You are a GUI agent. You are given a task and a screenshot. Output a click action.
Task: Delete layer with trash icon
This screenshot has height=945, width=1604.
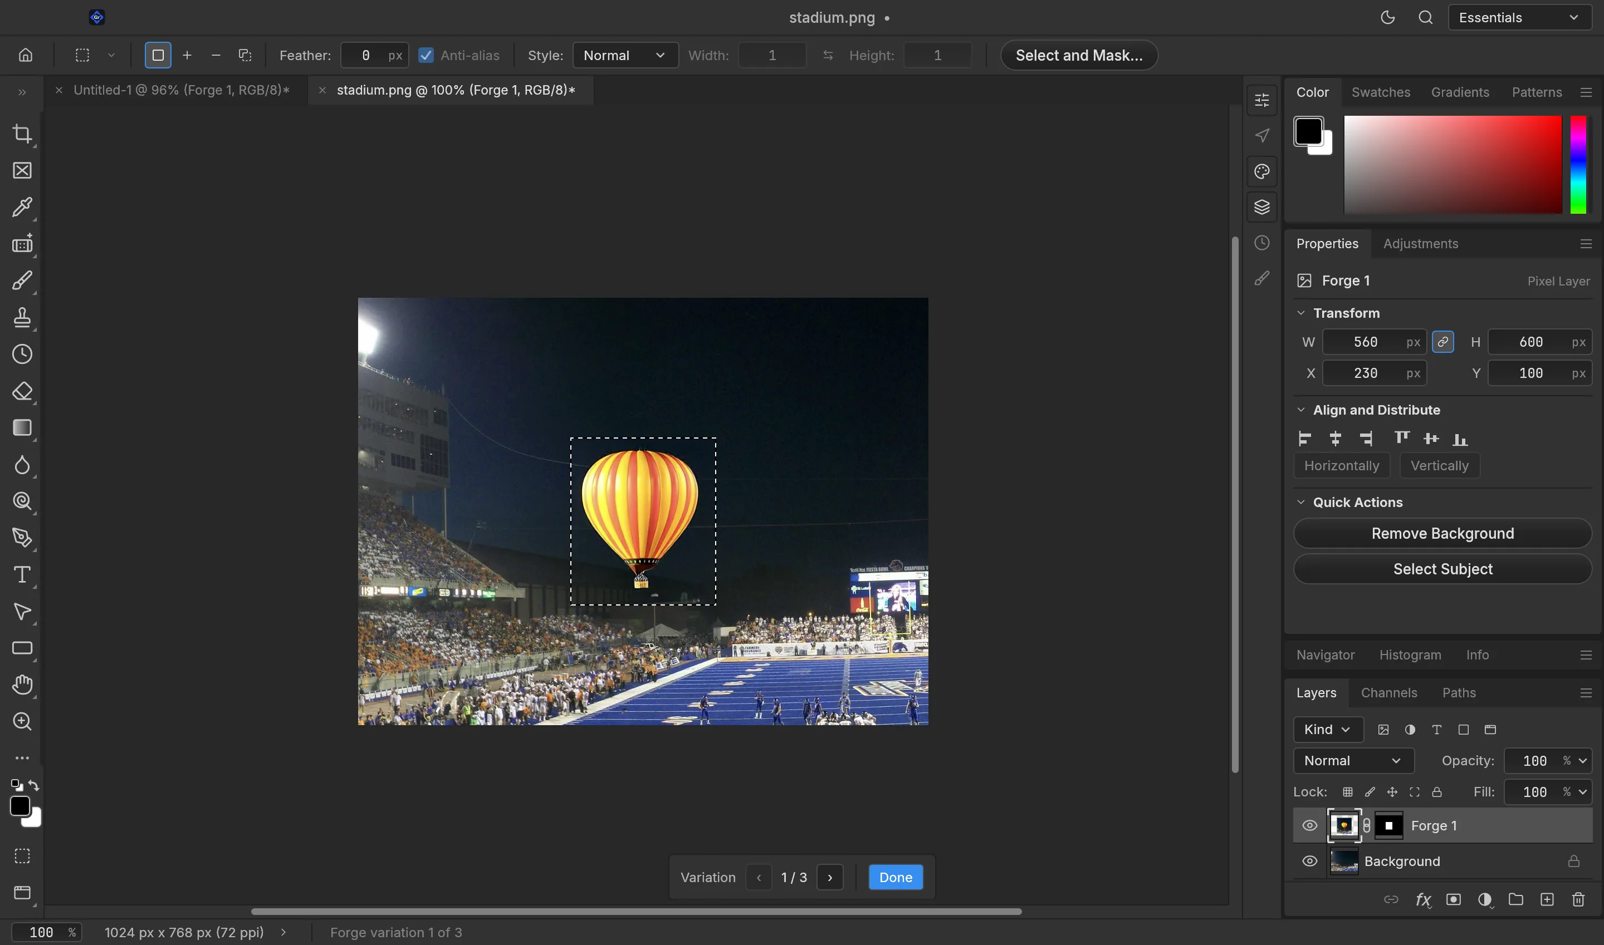tap(1578, 899)
